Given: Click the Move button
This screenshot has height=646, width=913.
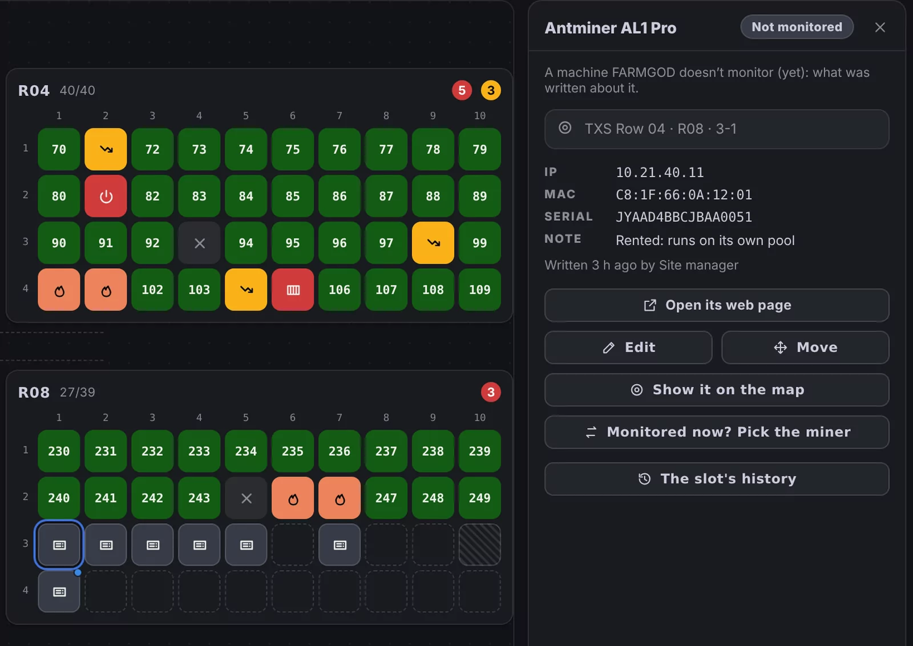Looking at the screenshot, I should (805, 348).
